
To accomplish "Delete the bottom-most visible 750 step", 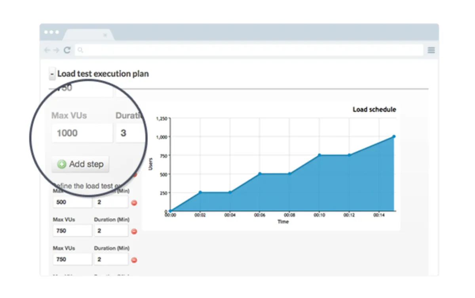I will coord(134,260).
